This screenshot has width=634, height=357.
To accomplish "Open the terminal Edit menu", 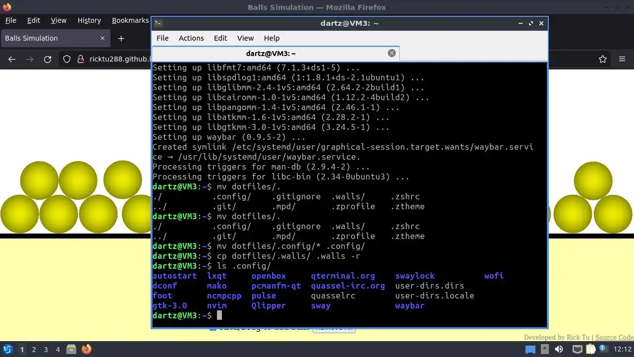I will point(220,38).
